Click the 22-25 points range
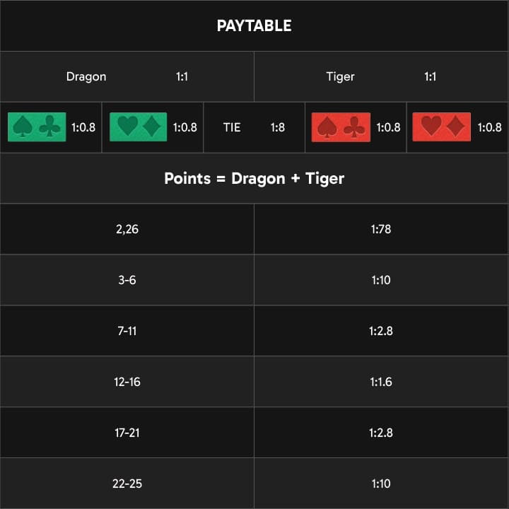This screenshot has height=509, width=509. (x=127, y=484)
